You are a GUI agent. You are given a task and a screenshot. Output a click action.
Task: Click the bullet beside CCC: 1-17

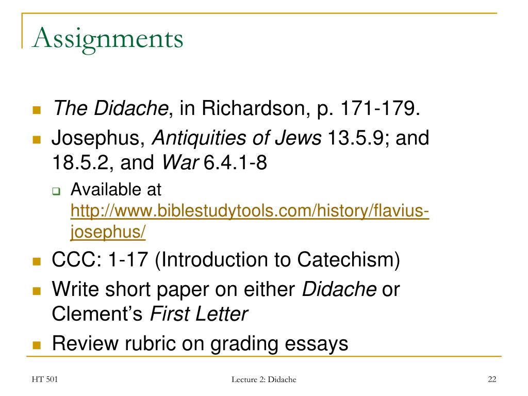point(37,261)
